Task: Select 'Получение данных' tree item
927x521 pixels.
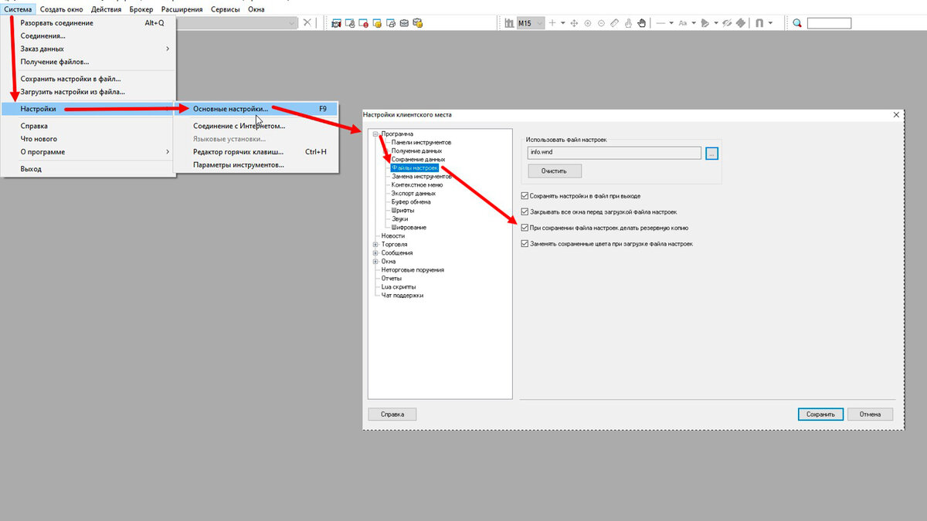Action: pos(416,151)
